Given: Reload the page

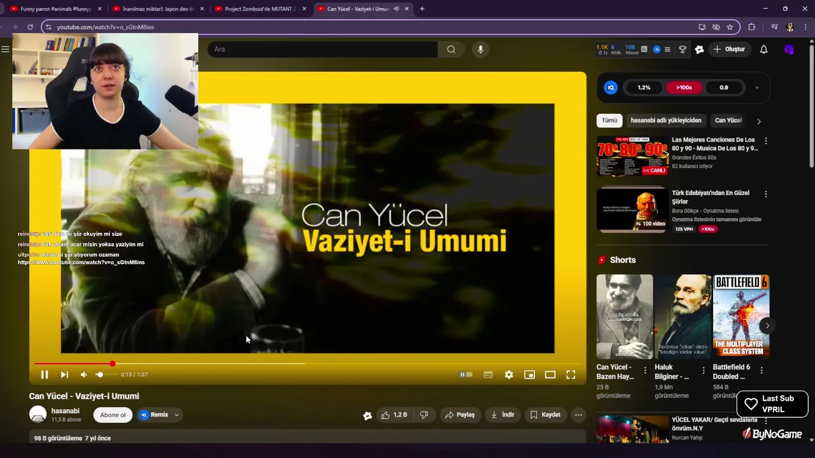Looking at the screenshot, I should (x=30, y=27).
